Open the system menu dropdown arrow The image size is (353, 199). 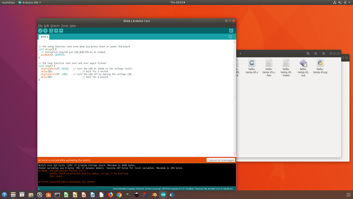coord(349,3)
